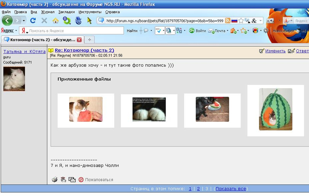Click the Home icon in the navigation toolbar
Viewport: 309px width, 196px height.
point(55,21)
